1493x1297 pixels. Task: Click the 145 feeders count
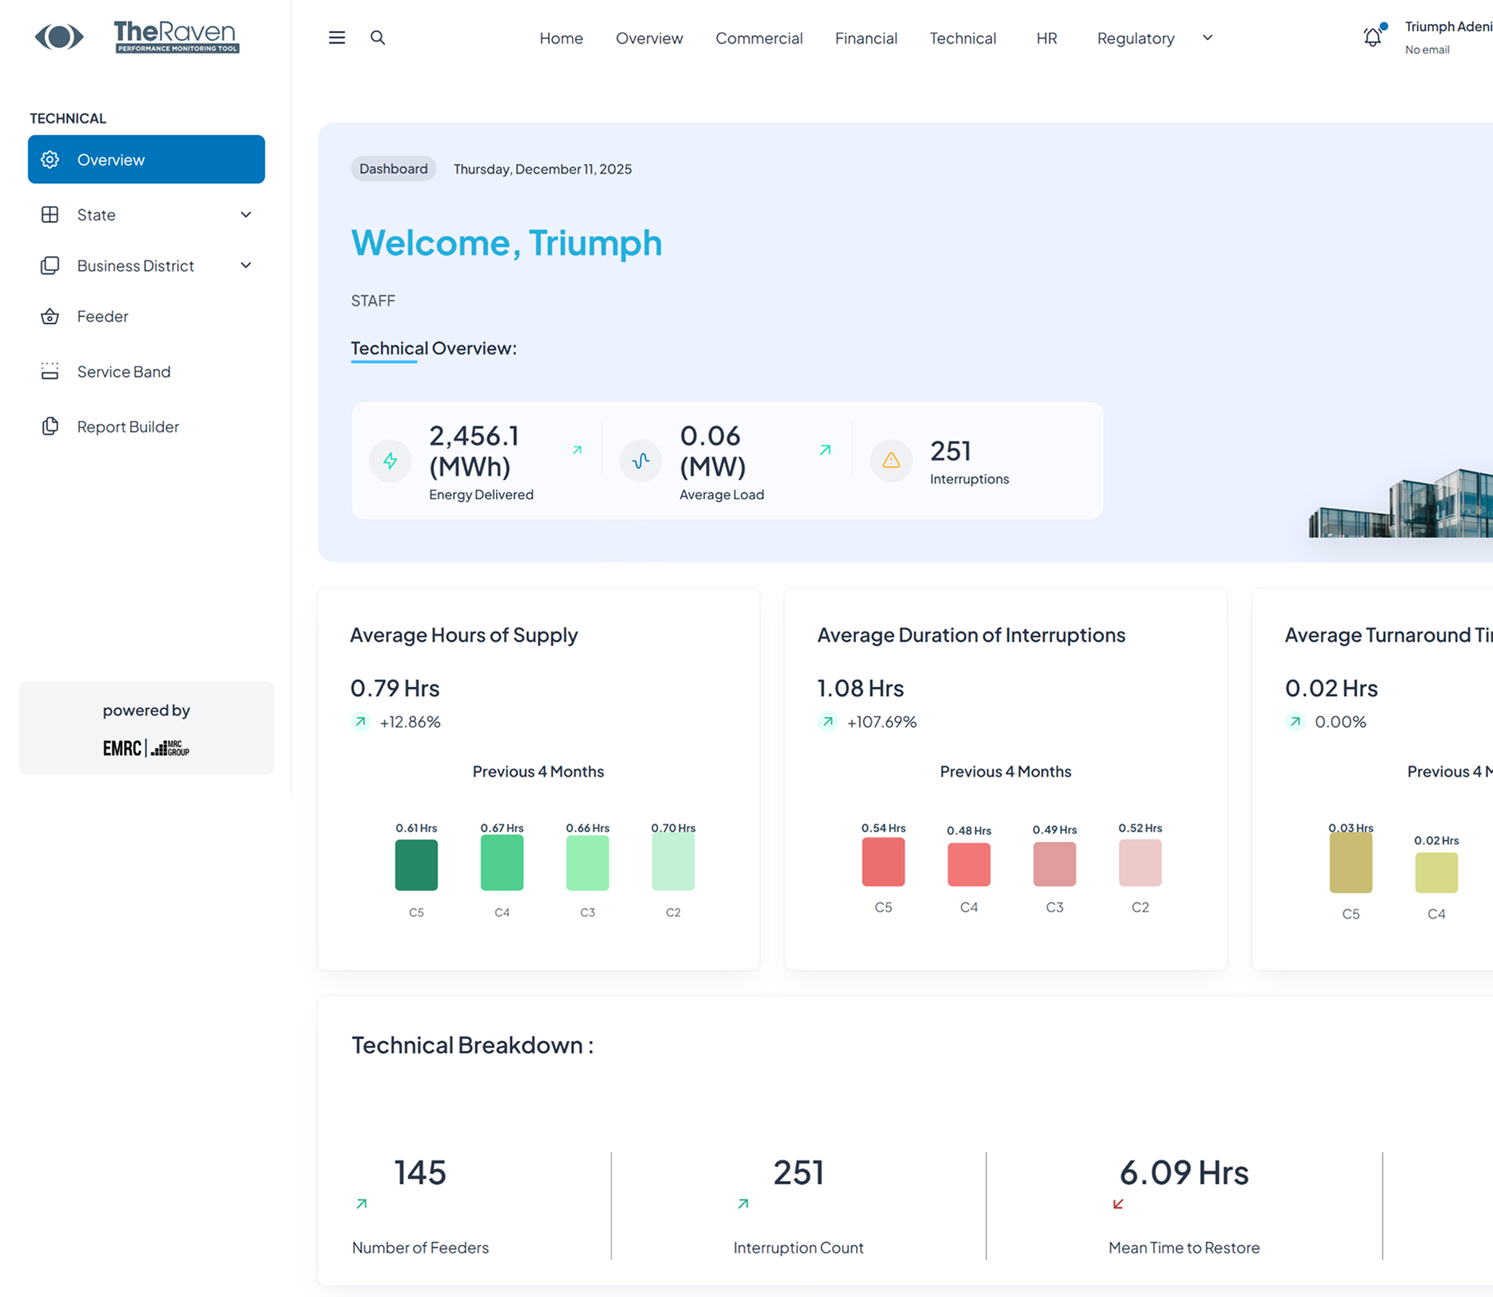click(420, 1172)
